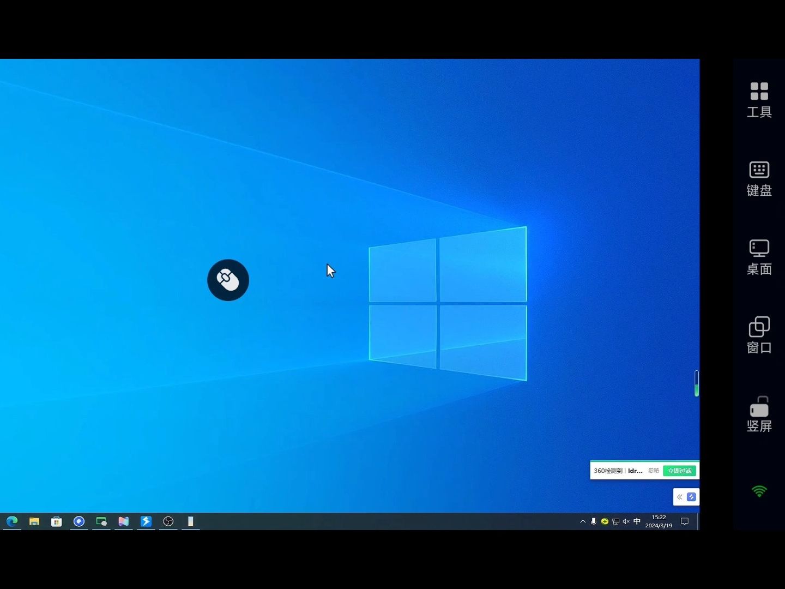Launch Microsoft Edge from the taskbar
The width and height of the screenshot is (785, 589).
[x=12, y=521]
